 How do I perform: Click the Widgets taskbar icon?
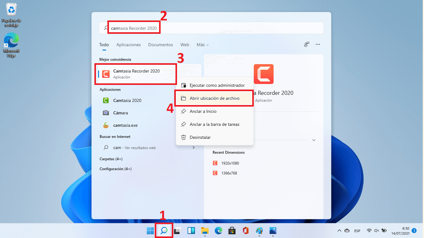pos(191,231)
